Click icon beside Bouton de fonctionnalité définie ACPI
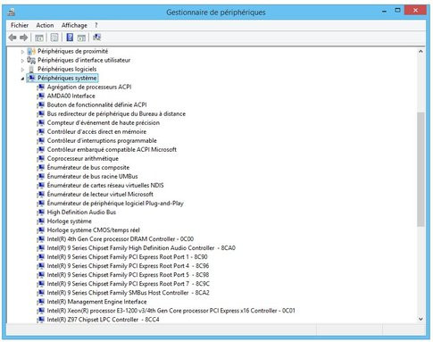433x342 pixels. point(41,104)
